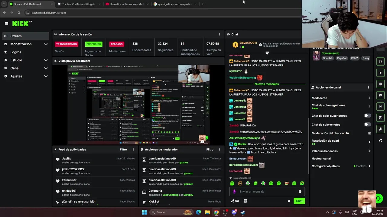The height and width of the screenshot is (217, 387).
Task: Open the browser tab search dropdown
Action: (4, 4)
